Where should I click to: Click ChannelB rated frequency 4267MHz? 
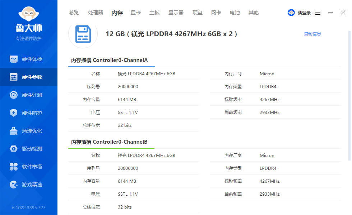tap(270, 181)
